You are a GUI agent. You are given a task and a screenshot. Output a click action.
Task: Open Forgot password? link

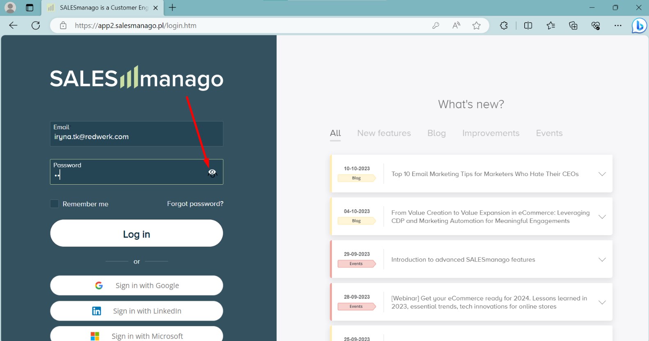click(195, 204)
